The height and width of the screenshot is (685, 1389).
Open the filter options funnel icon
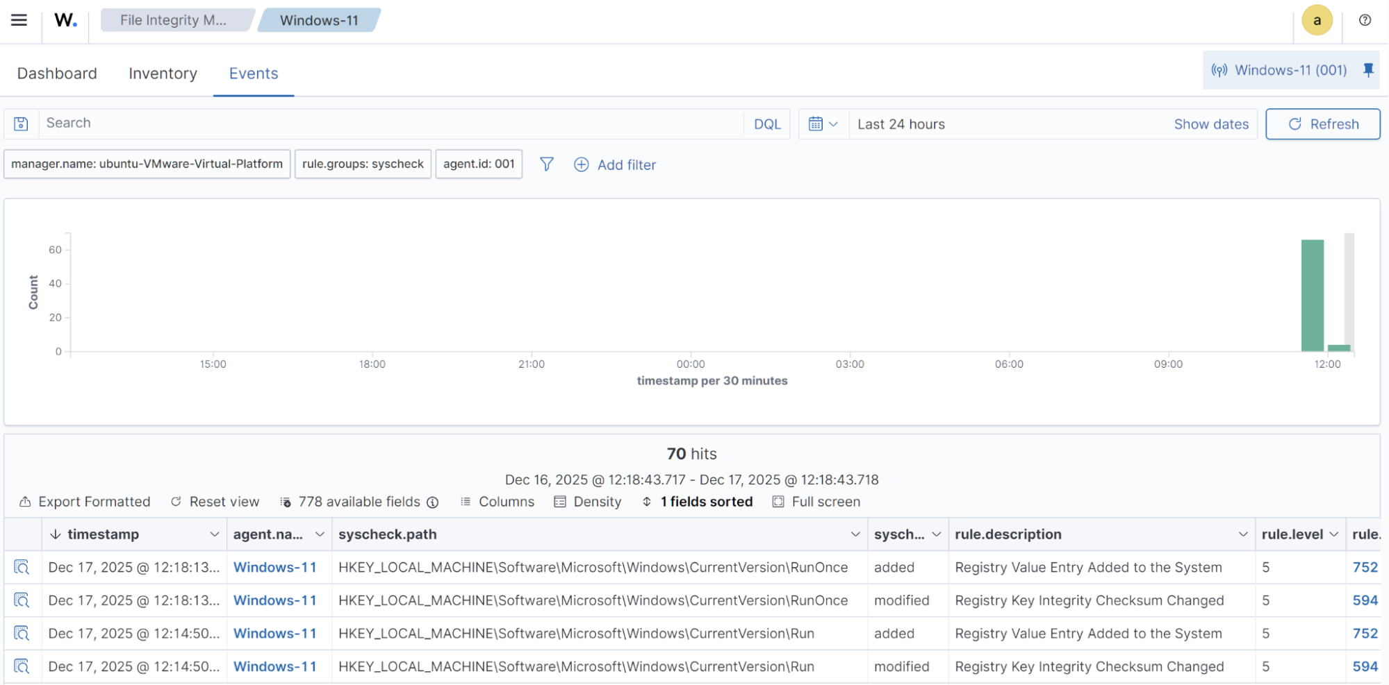(x=547, y=164)
